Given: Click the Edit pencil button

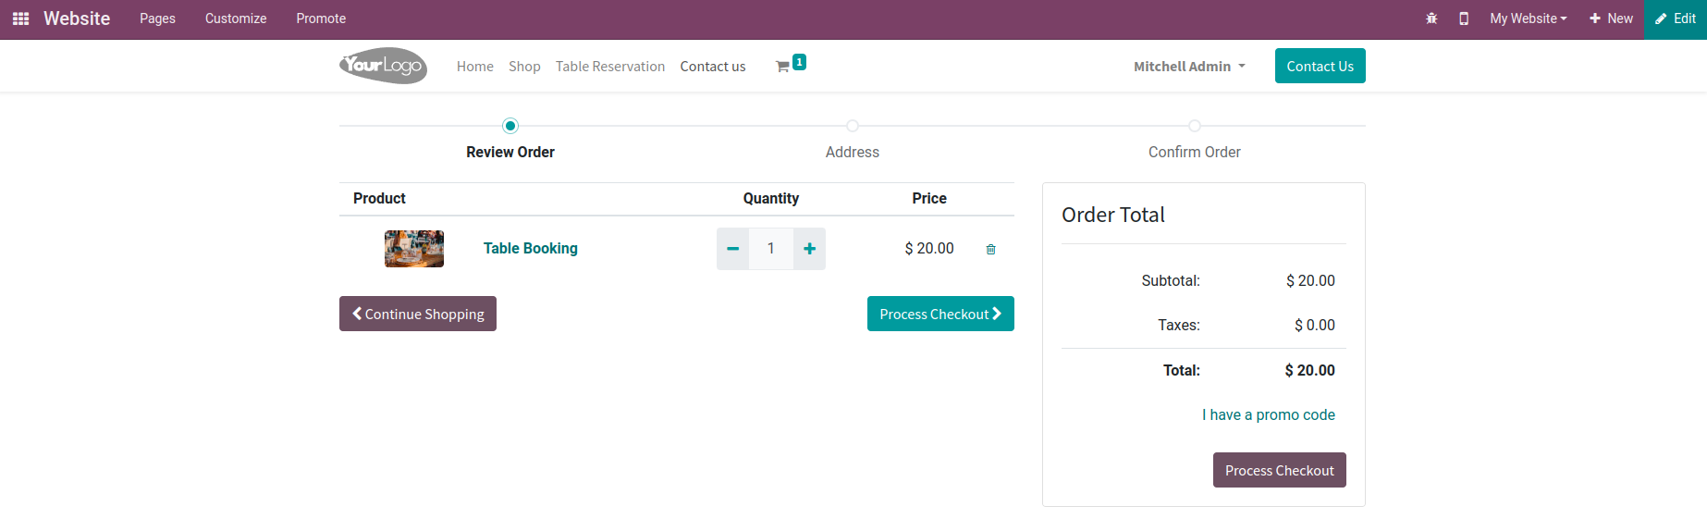Looking at the screenshot, I should (1676, 19).
